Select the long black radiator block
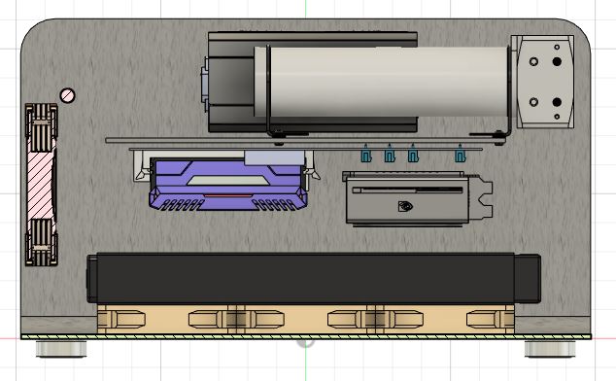Screen dimensions: 616x381 (x=305, y=278)
